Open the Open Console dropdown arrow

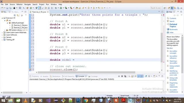pos(157,76)
